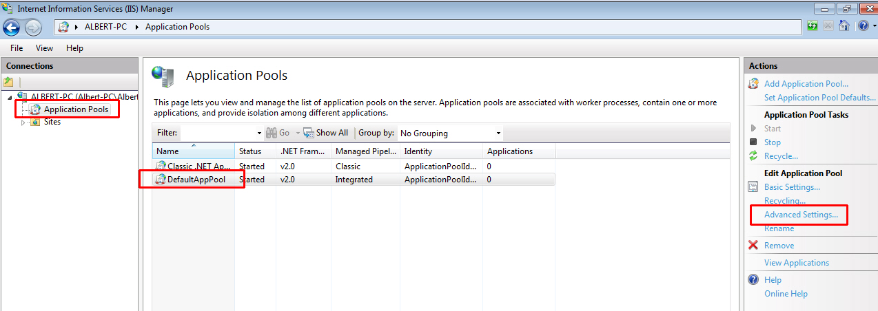Open the Online Help link
878x311 pixels.
click(786, 294)
